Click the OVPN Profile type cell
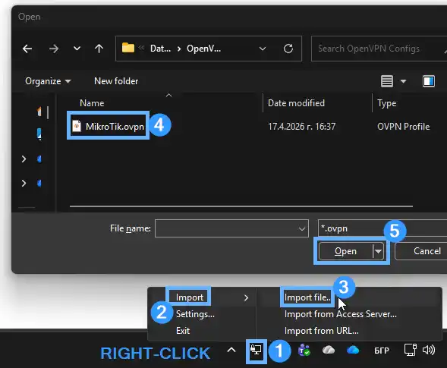Image resolution: width=447 pixels, height=368 pixels. click(404, 127)
